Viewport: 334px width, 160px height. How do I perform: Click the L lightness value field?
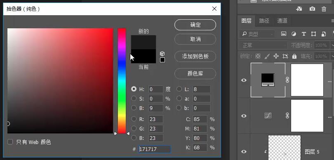coord(202,89)
